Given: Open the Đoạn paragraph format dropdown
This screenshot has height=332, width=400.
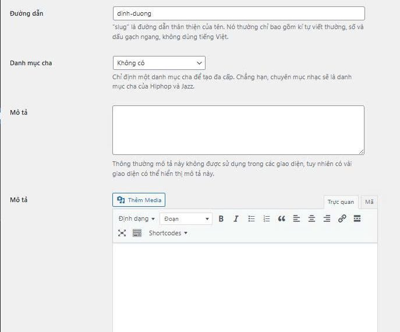Looking at the screenshot, I should (186, 219).
